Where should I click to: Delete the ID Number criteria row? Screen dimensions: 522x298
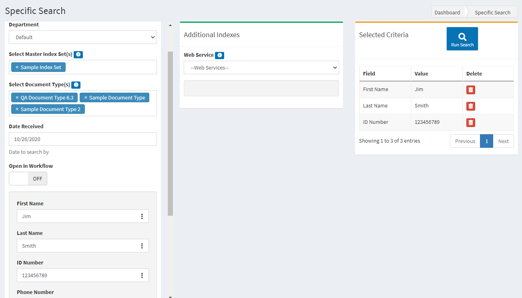[470, 123]
